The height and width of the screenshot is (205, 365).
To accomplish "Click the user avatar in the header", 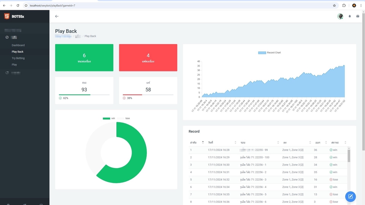I will pos(340,16).
